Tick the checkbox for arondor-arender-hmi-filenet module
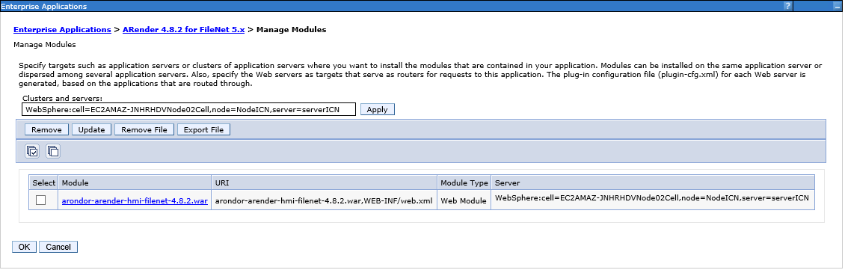The width and height of the screenshot is (845, 270). pyautogui.click(x=41, y=200)
